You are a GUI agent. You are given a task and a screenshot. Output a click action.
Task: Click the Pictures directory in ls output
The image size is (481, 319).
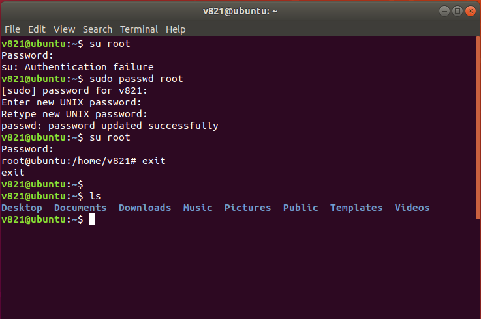click(247, 208)
